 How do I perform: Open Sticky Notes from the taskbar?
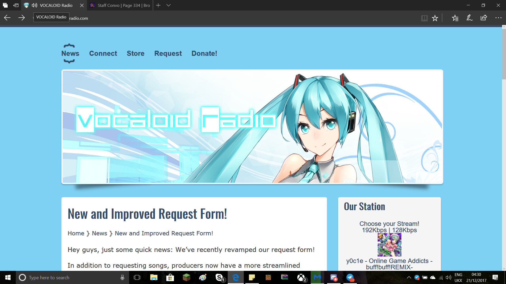pos(252,277)
